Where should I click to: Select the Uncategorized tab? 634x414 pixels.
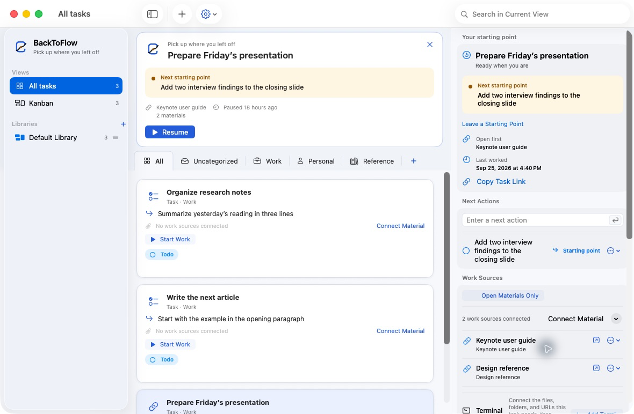click(210, 161)
